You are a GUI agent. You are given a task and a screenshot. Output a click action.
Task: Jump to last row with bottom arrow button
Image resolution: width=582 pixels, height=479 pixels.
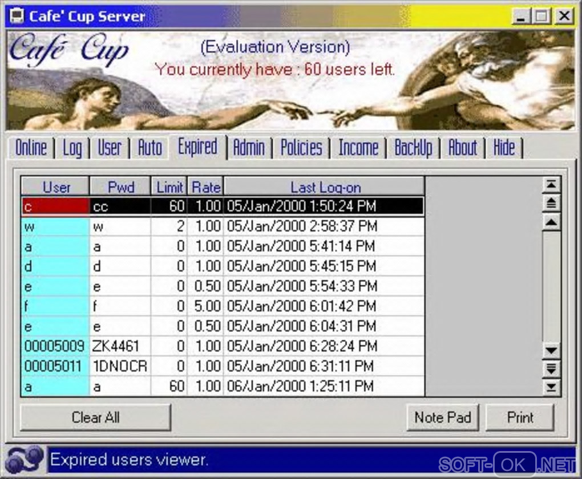point(551,387)
